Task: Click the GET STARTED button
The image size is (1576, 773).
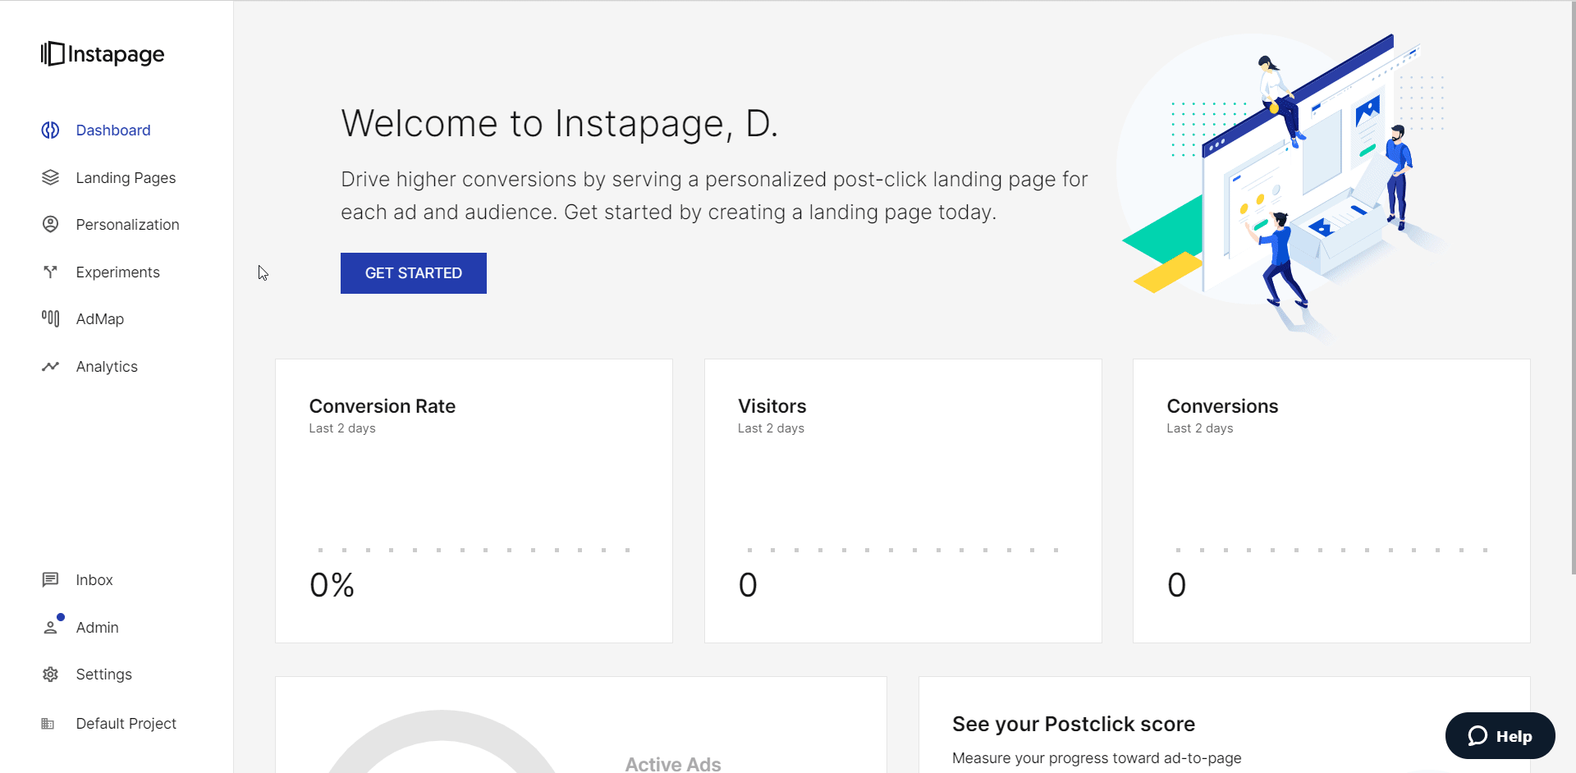Action: click(414, 273)
